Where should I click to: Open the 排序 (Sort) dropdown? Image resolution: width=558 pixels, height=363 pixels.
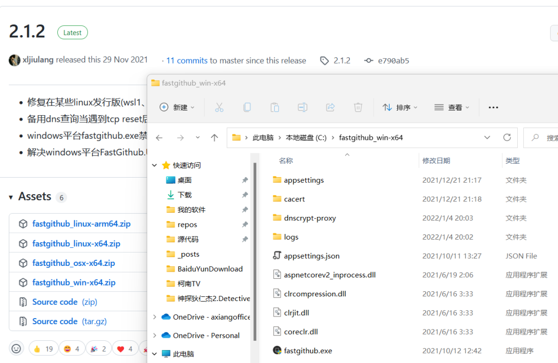click(399, 107)
